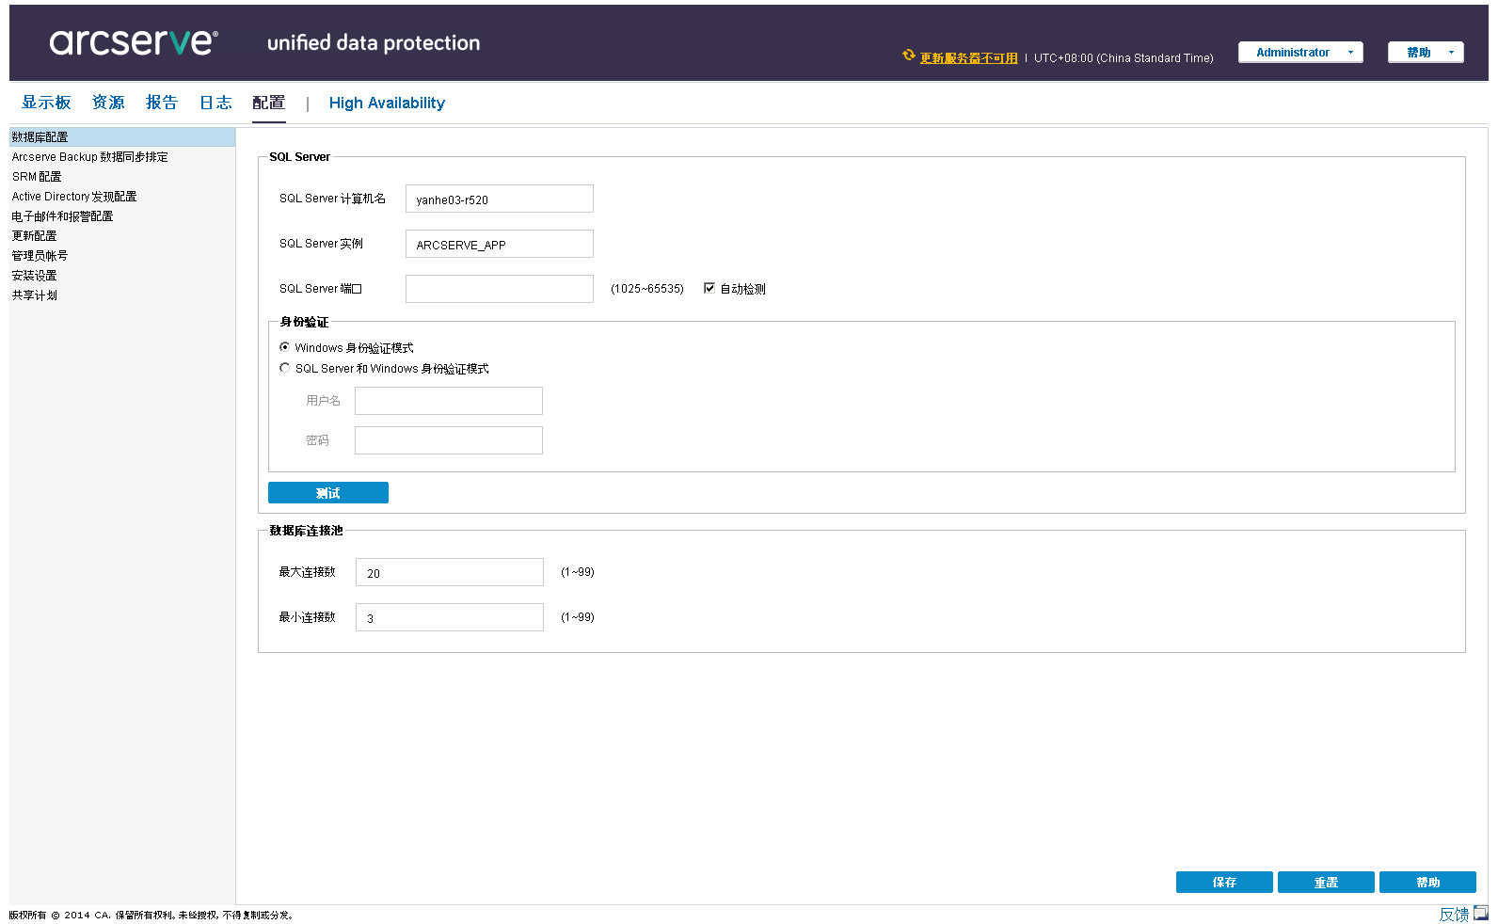This screenshot has width=1498, height=924.
Task: Select Arcserve Backup data sync schedule item
Action: [89, 157]
